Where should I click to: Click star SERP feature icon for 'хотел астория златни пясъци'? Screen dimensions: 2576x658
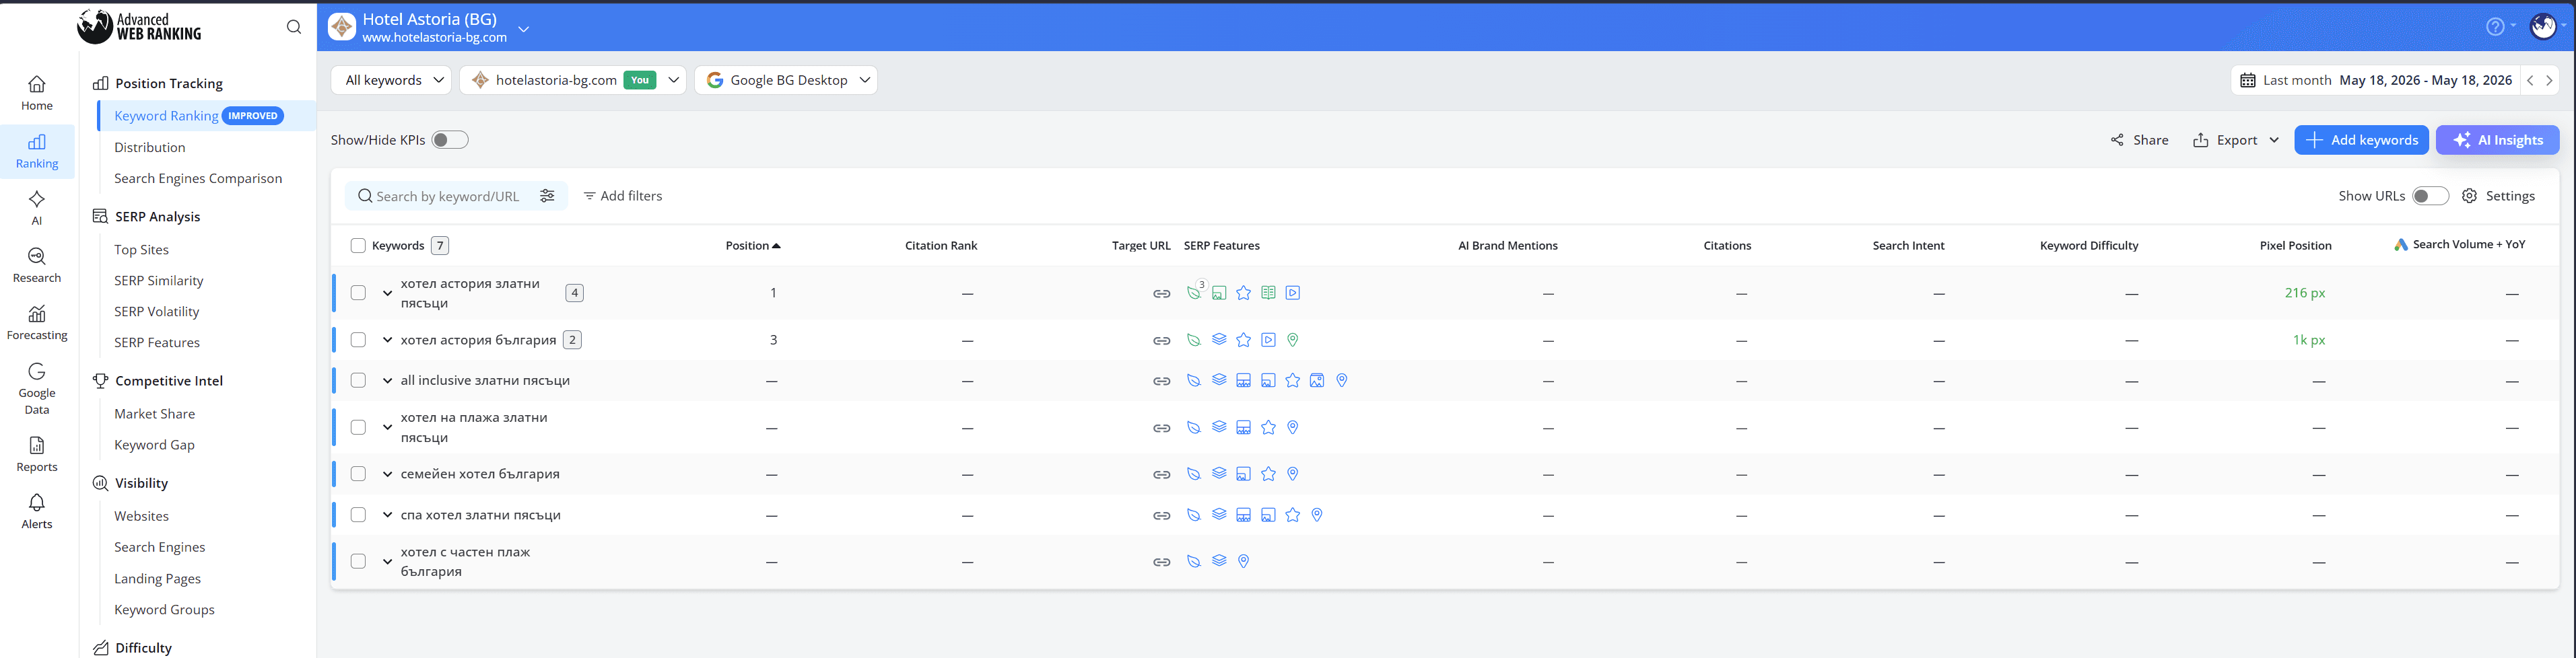(1243, 293)
